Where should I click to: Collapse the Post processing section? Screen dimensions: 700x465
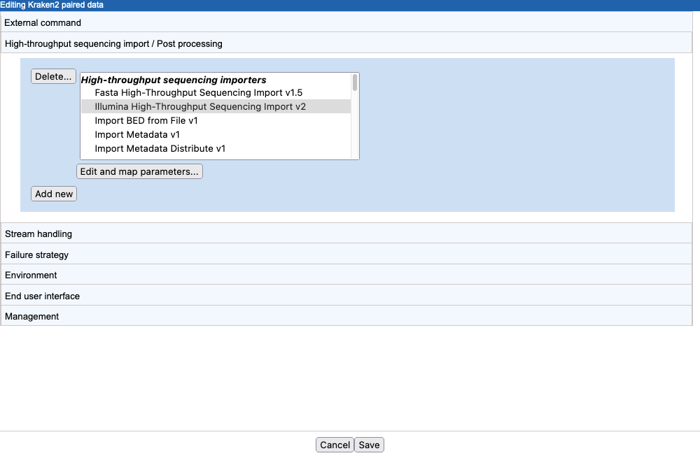pyautogui.click(x=113, y=43)
